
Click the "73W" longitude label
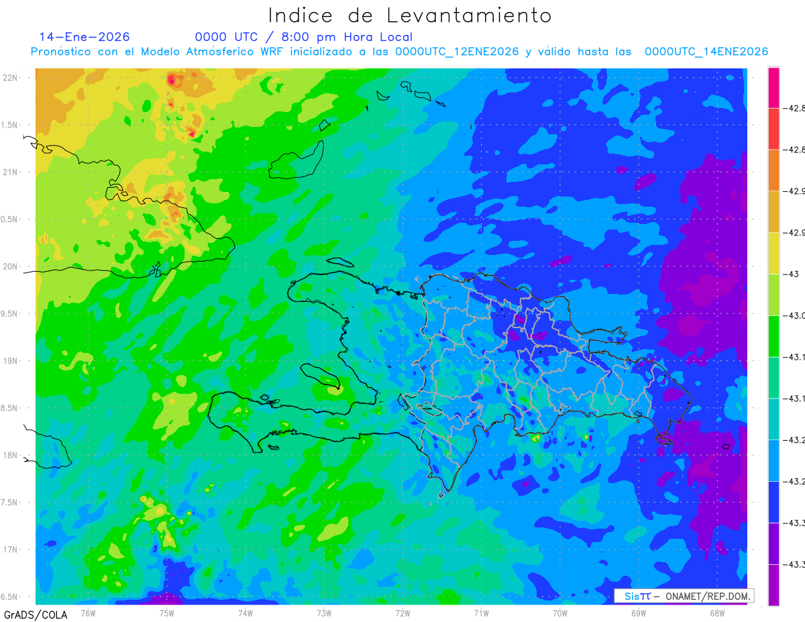pyautogui.click(x=324, y=613)
